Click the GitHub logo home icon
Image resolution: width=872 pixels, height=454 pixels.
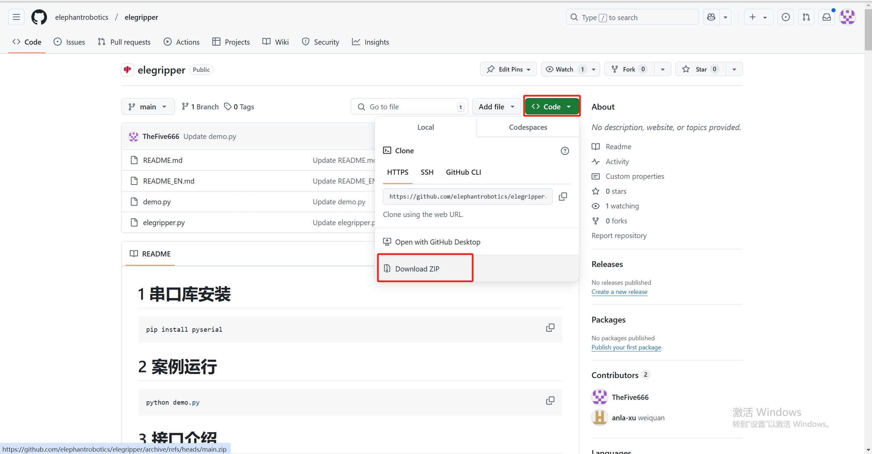(39, 17)
